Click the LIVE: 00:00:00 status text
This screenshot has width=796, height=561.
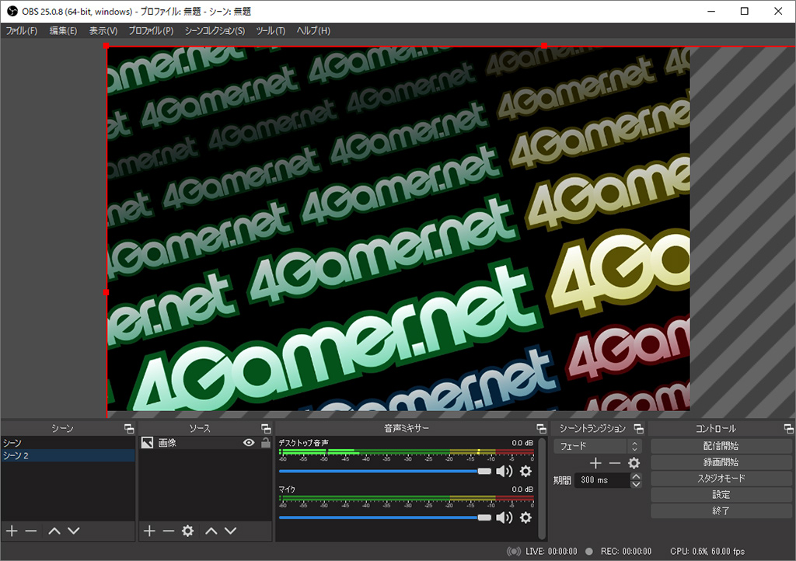point(551,552)
